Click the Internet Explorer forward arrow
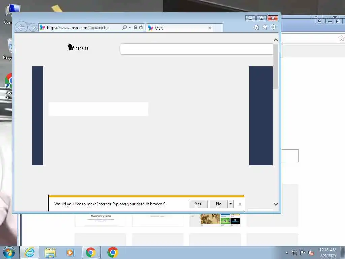The width and height of the screenshot is (345, 259). point(33,28)
